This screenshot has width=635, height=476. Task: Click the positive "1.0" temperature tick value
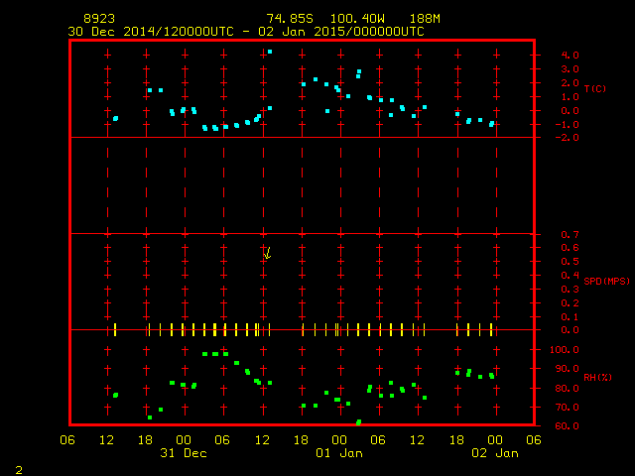coord(570,97)
